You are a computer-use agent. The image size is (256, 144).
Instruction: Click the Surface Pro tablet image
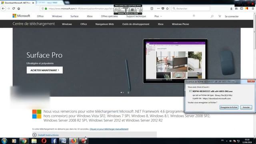tap(175, 61)
